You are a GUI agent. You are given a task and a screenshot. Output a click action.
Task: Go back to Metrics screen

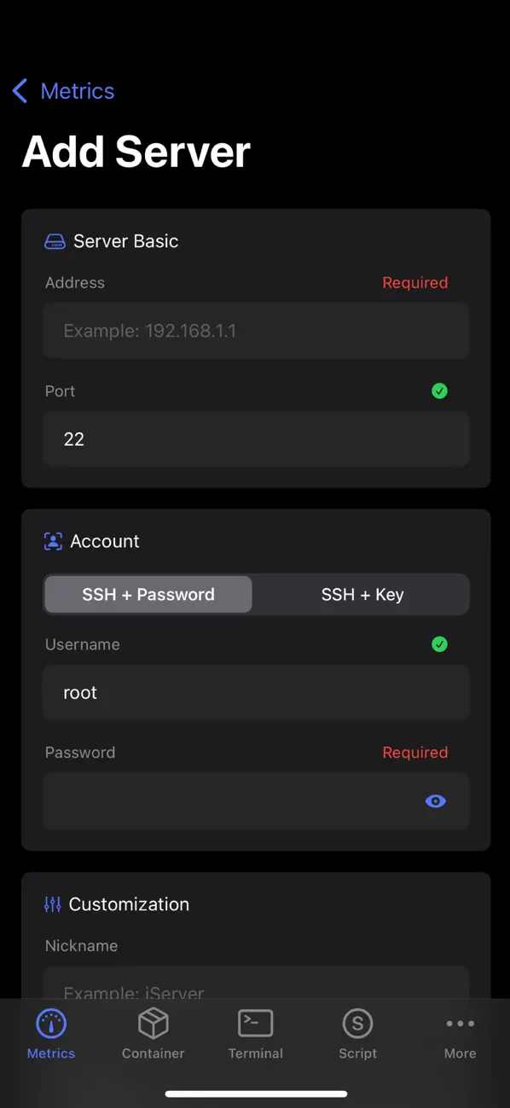pyautogui.click(x=63, y=90)
